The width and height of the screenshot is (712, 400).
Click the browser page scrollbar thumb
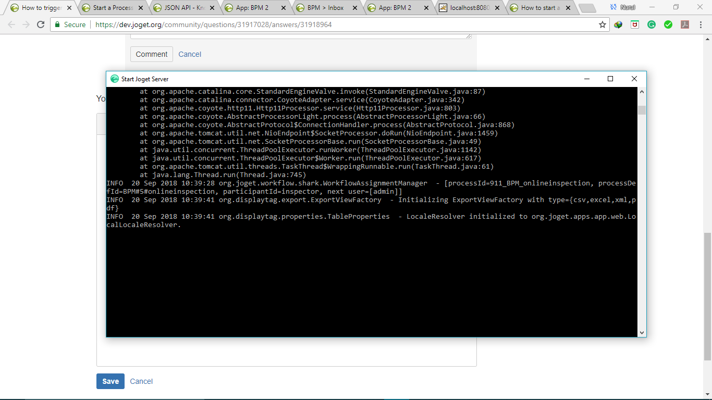coord(707,297)
